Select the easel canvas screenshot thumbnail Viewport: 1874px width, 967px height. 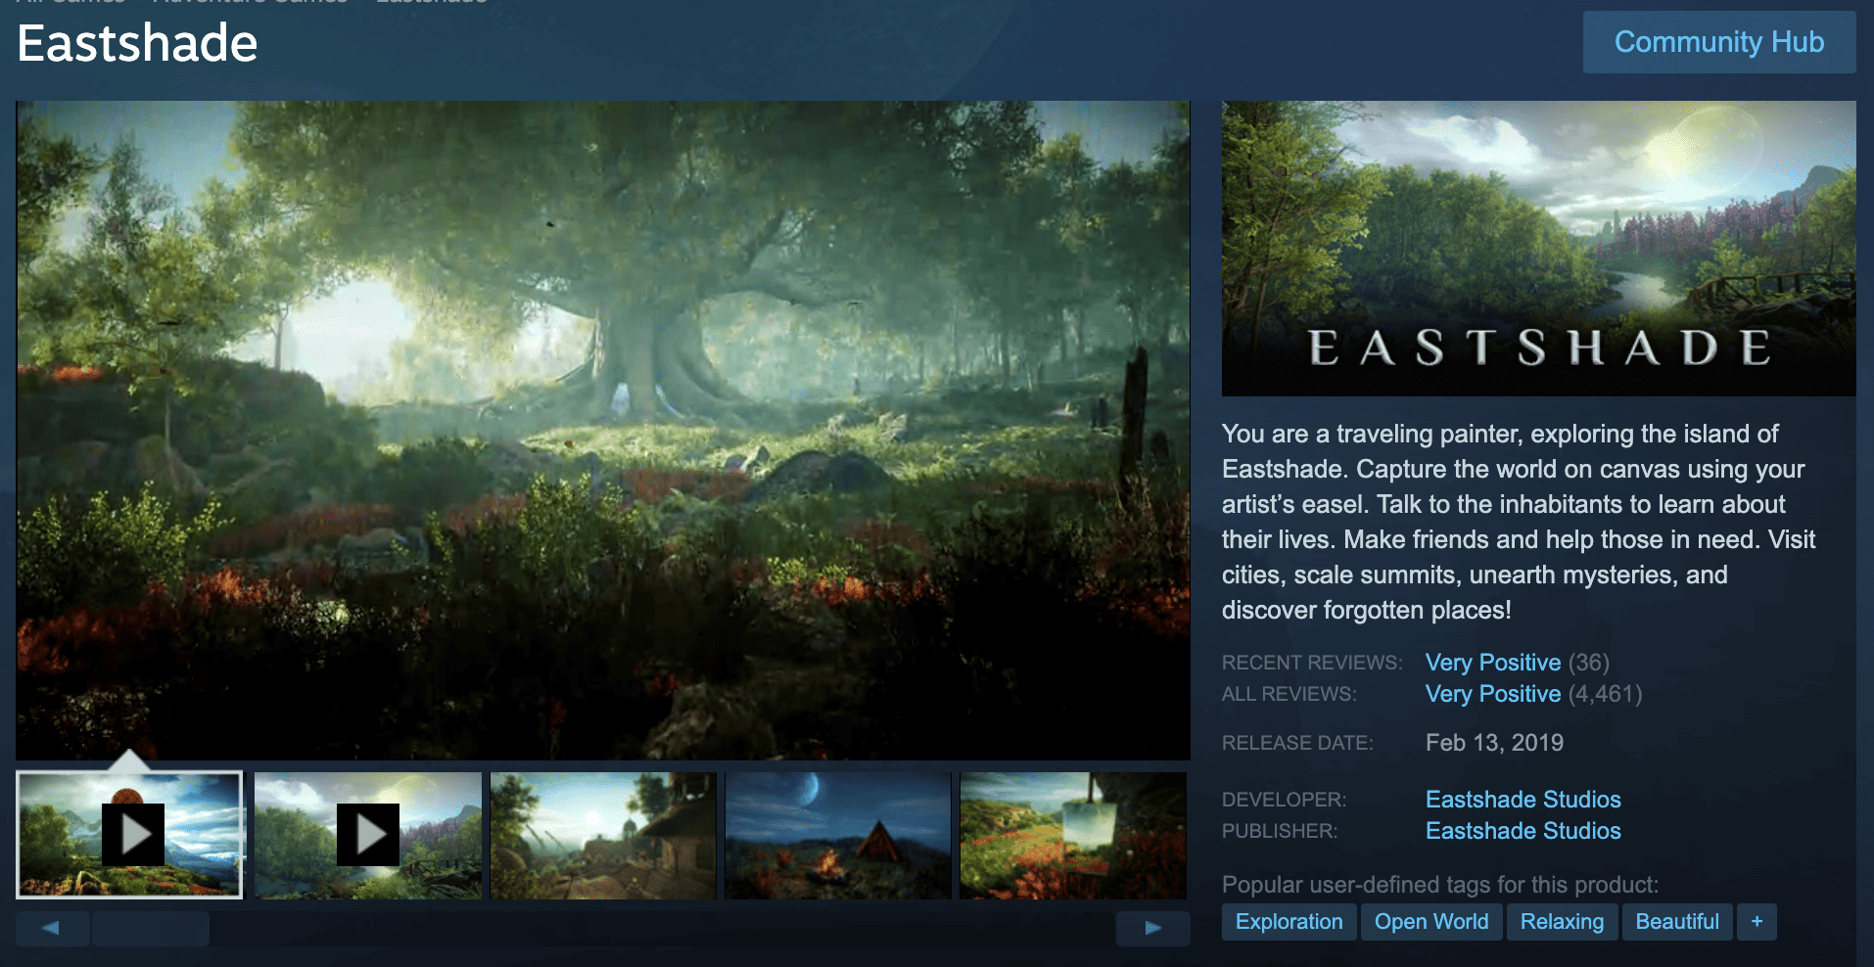(1073, 835)
